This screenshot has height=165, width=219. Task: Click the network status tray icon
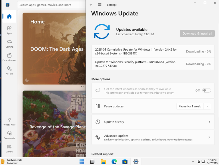(204, 162)
